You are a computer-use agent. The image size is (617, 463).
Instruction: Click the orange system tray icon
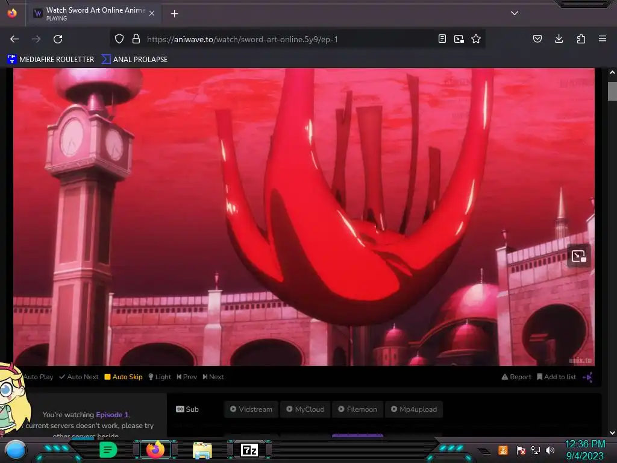point(503,450)
